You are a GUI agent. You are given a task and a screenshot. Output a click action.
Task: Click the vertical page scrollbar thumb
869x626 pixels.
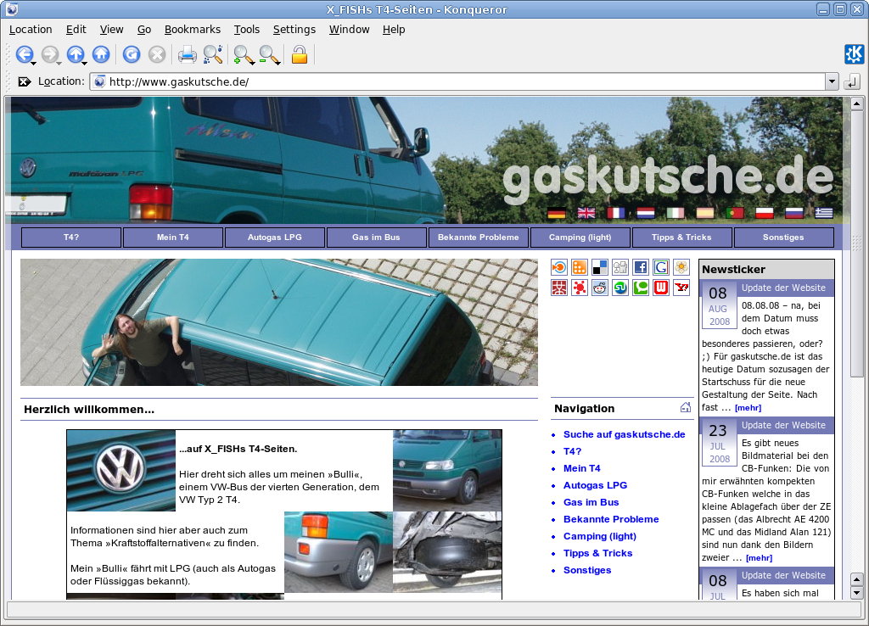[x=856, y=243]
